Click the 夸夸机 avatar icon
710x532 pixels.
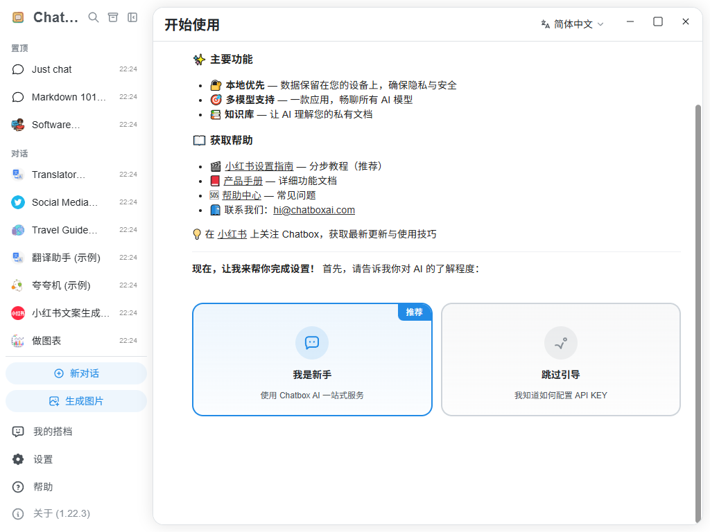pyautogui.click(x=17, y=285)
